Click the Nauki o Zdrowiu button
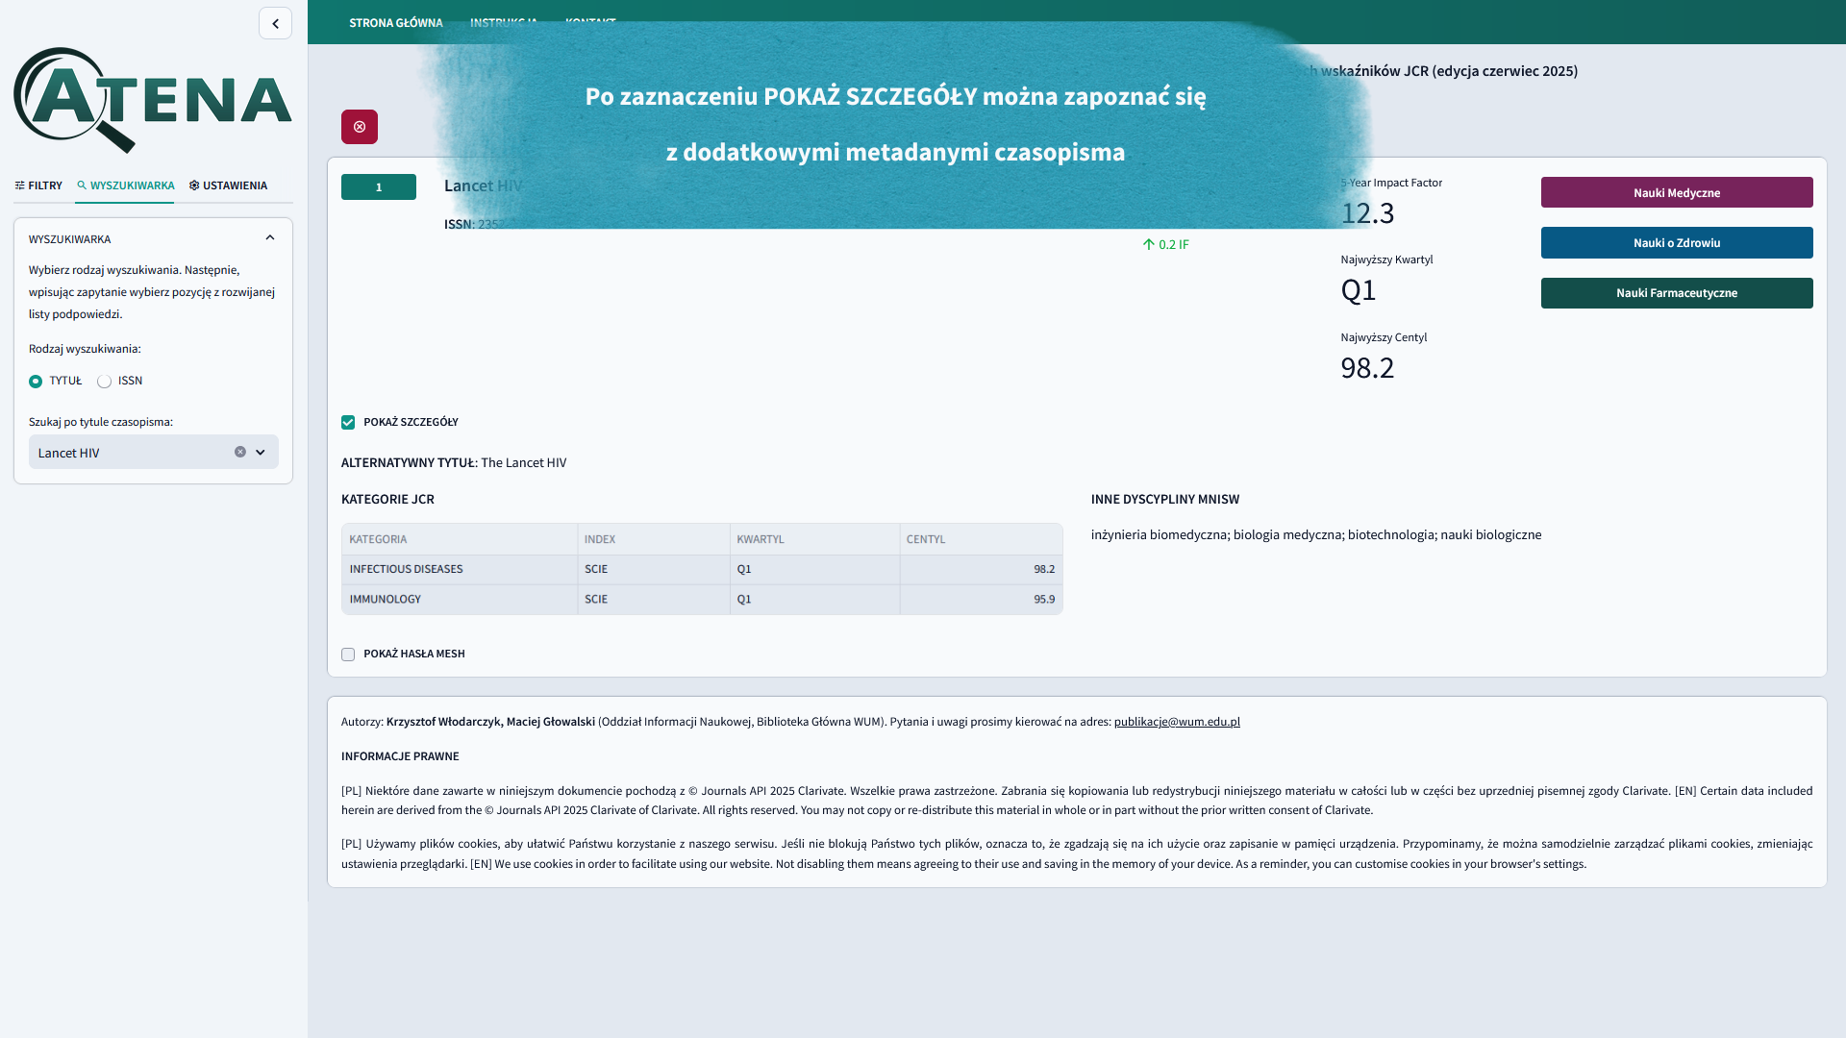The height and width of the screenshot is (1038, 1846). 1677,242
